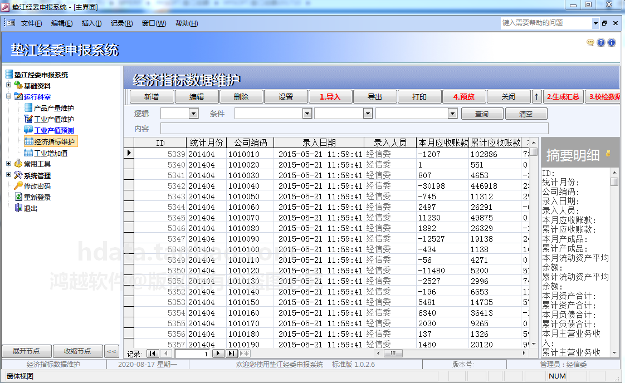The height and width of the screenshot is (383, 625).
Task: Click the 打印 button
Action: point(419,97)
